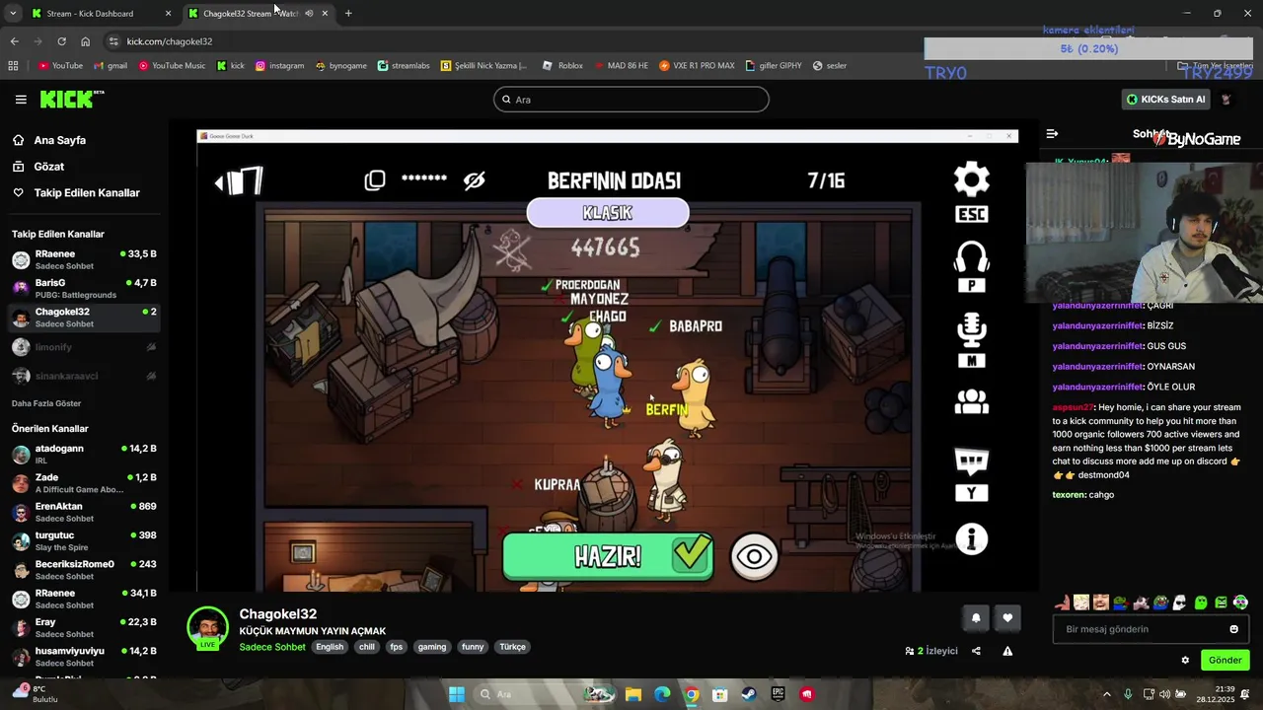
Task: Open the Windows Start menu
Action: point(456,694)
